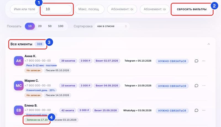This screenshot has width=221, height=127.
Task: Click Нужно связаться for Анна К.
Action: (172, 61)
